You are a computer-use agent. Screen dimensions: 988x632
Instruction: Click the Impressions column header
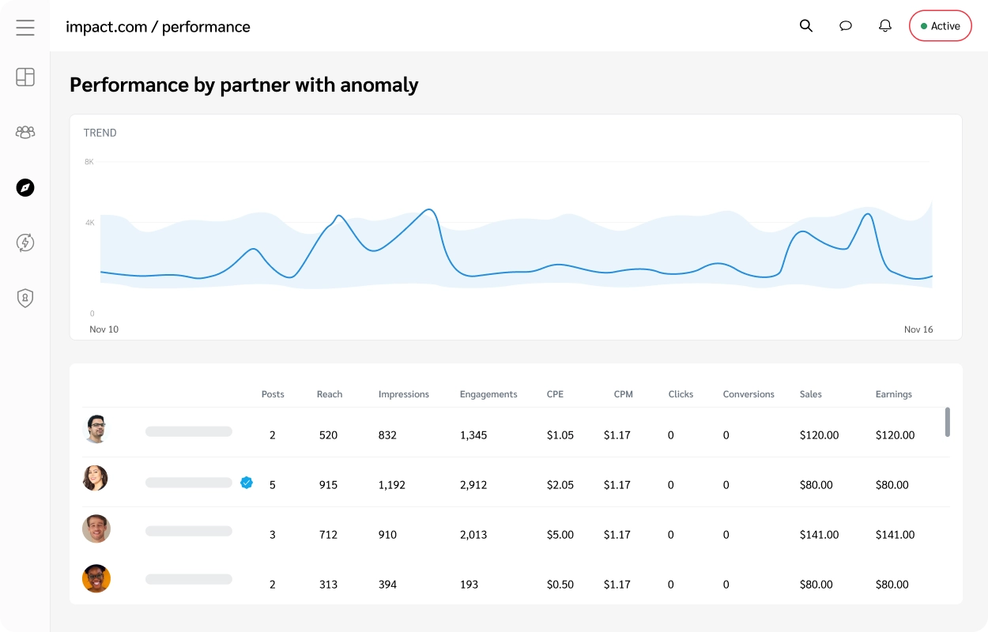(x=404, y=393)
